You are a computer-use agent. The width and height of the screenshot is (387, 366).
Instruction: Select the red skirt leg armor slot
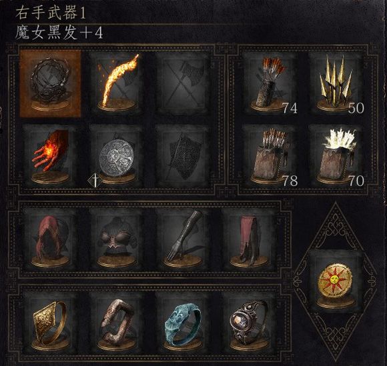(249, 239)
